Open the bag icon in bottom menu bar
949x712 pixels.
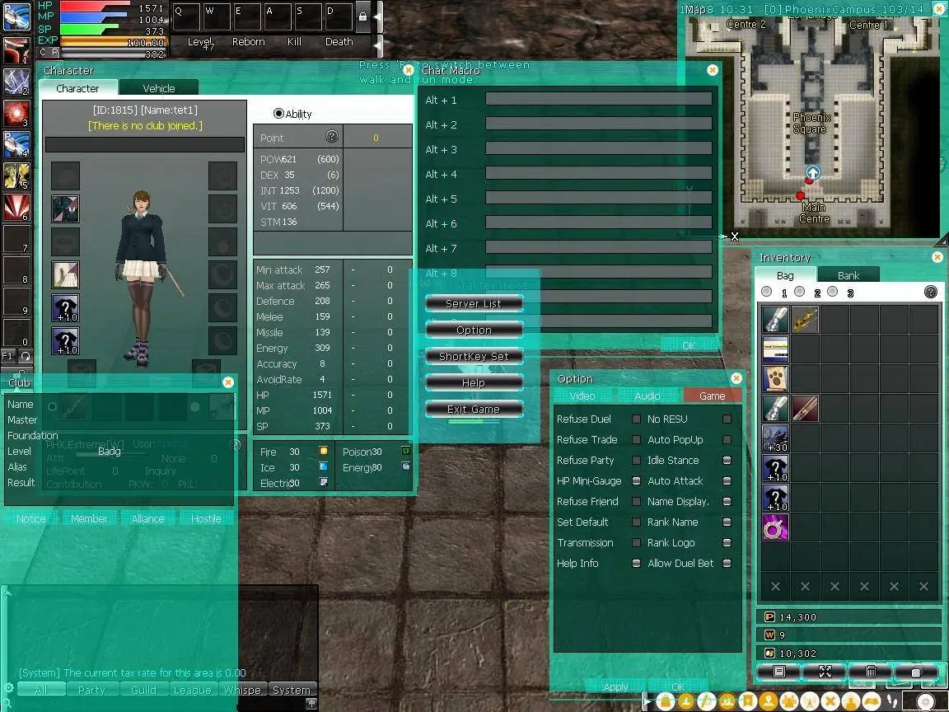(666, 701)
